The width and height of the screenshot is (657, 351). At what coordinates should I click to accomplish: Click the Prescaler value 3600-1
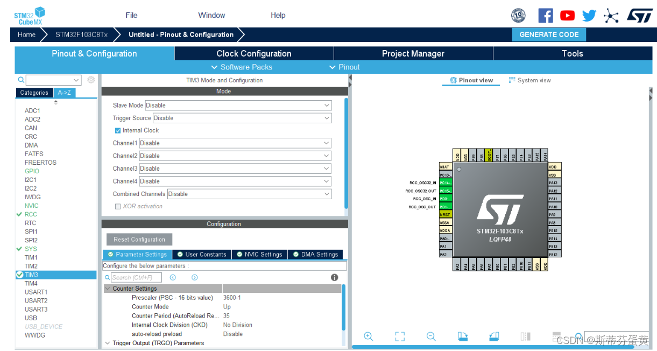pos(232,298)
